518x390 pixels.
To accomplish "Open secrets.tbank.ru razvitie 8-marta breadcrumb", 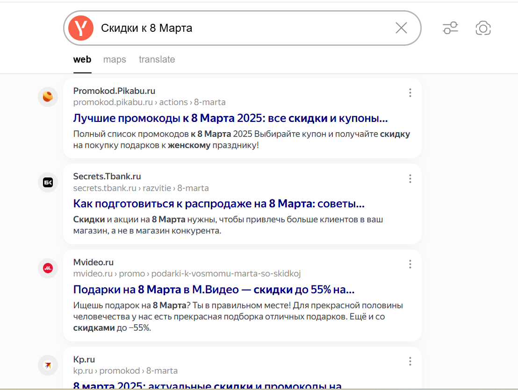I will [x=141, y=188].
